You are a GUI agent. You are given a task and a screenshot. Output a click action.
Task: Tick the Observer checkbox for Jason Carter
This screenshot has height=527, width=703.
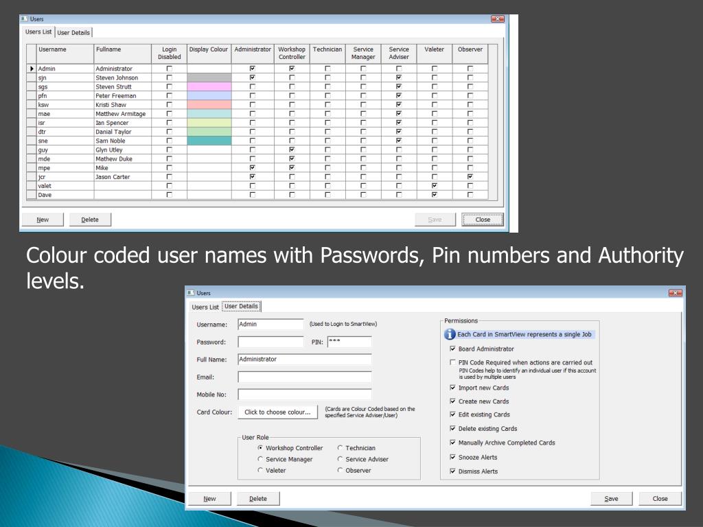pos(470,176)
